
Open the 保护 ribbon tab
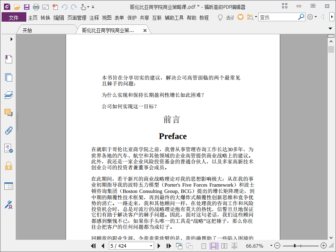tap(132, 18)
